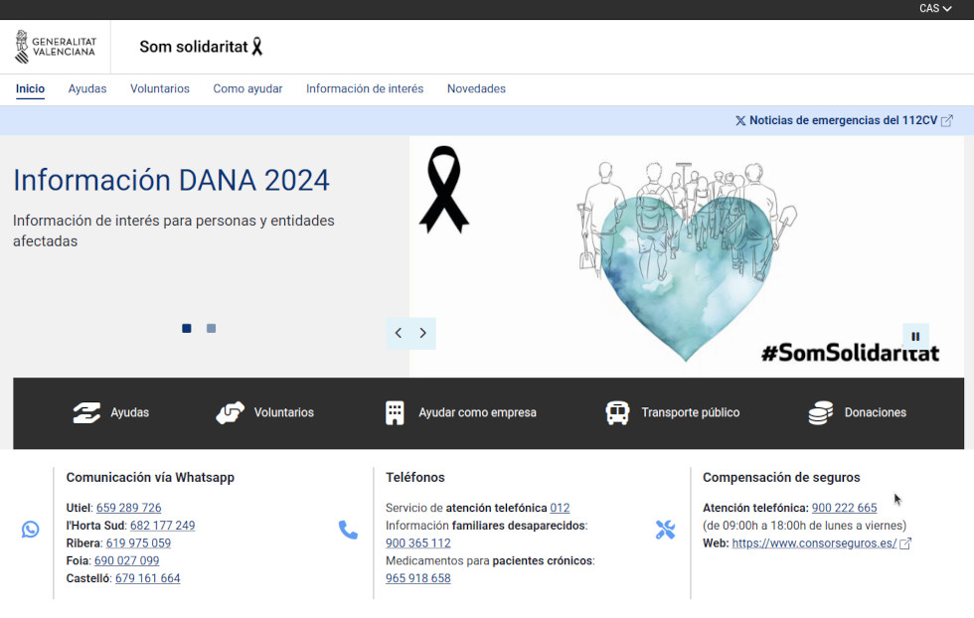Click the WhatsApp icon
The height and width of the screenshot is (618, 974).
click(x=31, y=530)
